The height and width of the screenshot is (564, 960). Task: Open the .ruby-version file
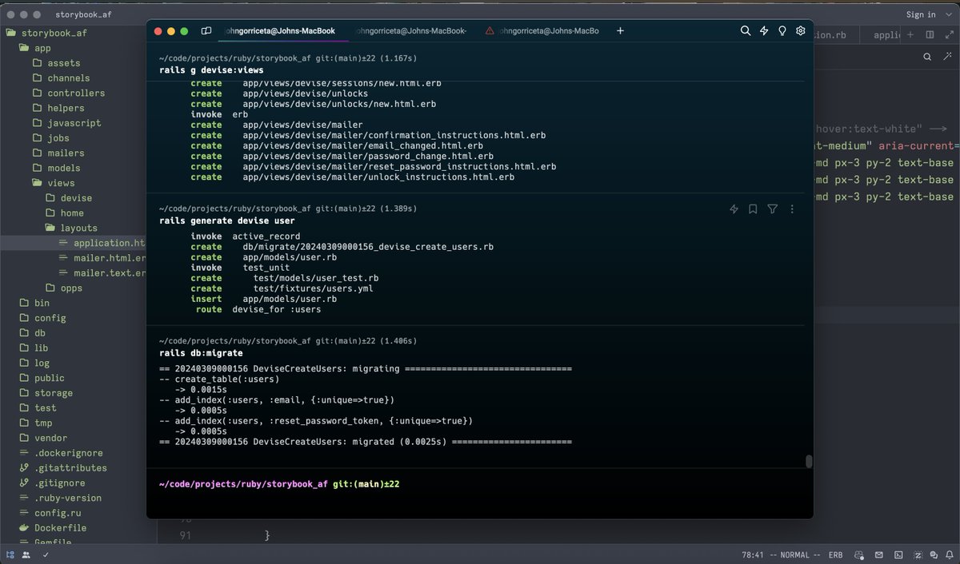click(60, 498)
